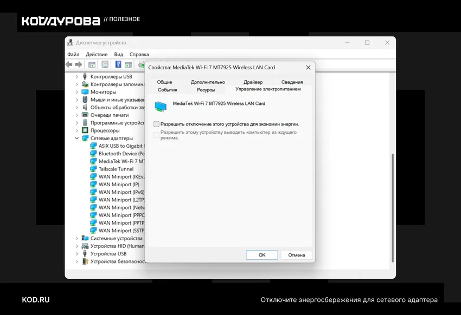The image size is (461, 315).
Task: Click the ASIX USB to Gigabit adapter icon
Action: [93, 146]
